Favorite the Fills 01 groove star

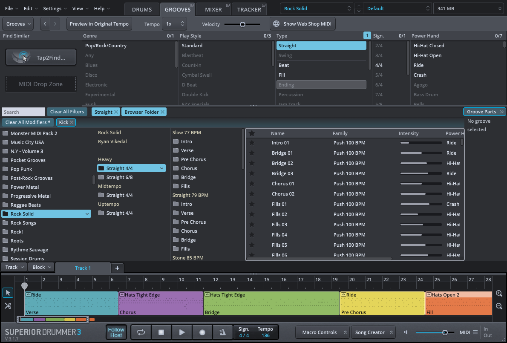coord(252,204)
